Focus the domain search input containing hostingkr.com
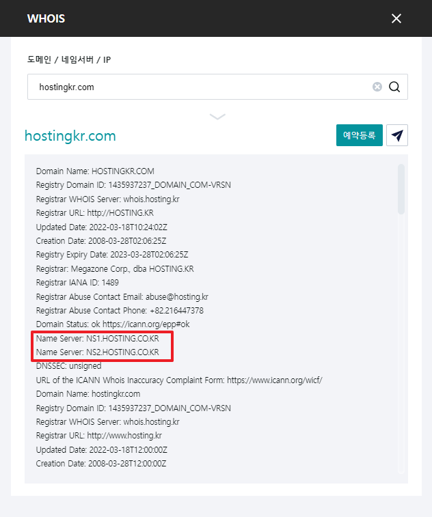The width and height of the screenshot is (432, 517). click(198, 87)
